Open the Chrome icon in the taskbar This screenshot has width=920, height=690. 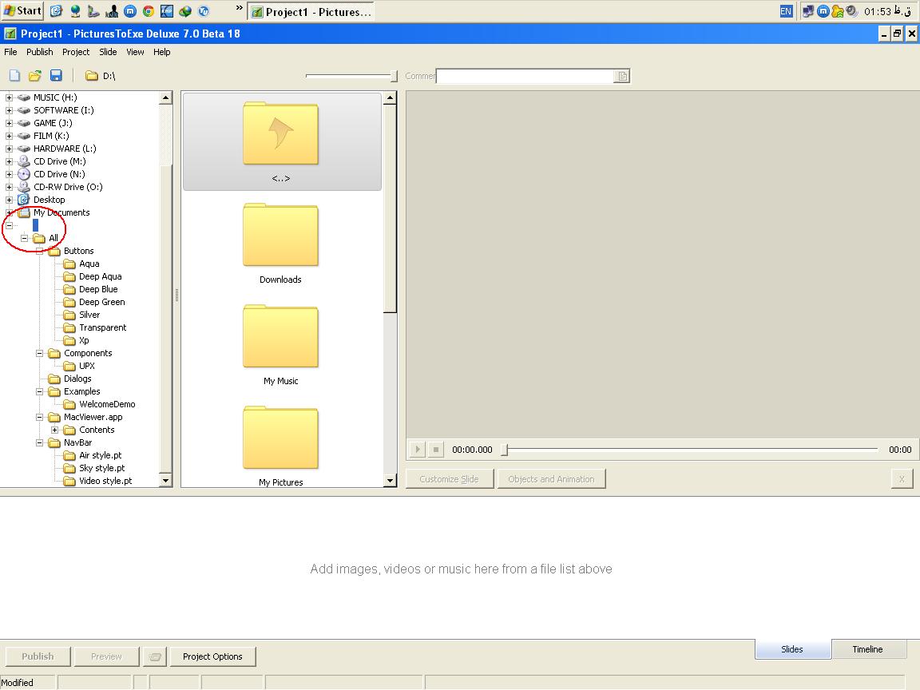(x=148, y=11)
